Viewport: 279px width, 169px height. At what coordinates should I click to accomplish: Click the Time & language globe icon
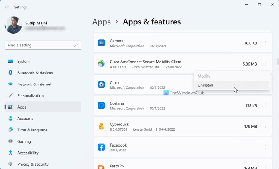[x=10, y=130]
